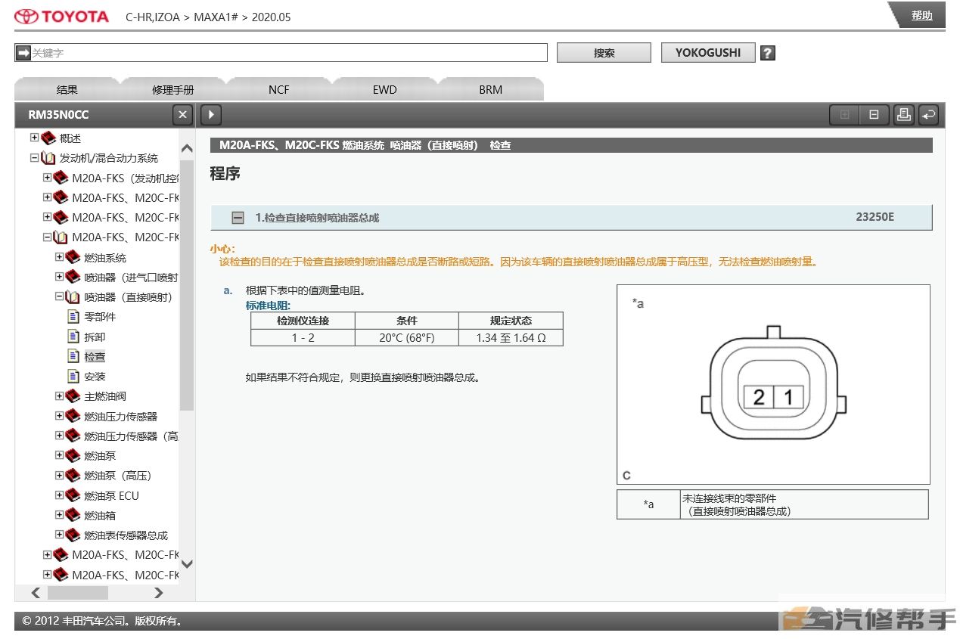Click the Toyota logo
The height and width of the screenshot is (639, 960).
62,17
